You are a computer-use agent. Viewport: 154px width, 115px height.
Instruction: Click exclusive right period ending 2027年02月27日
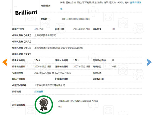pos(63,73)
